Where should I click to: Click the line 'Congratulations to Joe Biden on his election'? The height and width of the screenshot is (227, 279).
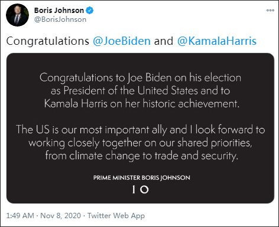(140, 78)
